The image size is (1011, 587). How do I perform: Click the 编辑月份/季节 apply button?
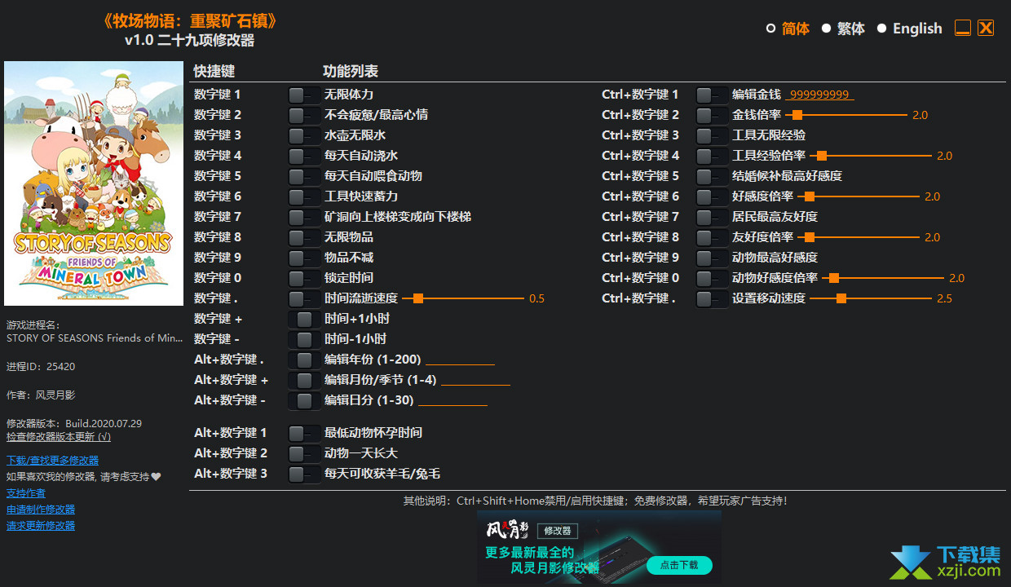[304, 380]
